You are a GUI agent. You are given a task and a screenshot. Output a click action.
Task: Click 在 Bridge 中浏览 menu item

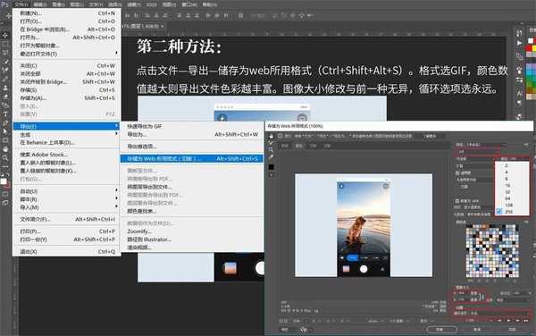67,29
